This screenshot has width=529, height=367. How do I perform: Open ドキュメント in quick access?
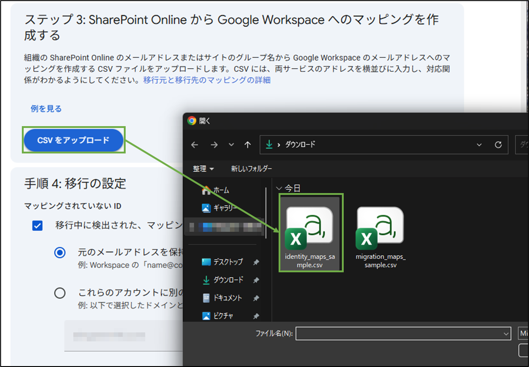coord(222,298)
